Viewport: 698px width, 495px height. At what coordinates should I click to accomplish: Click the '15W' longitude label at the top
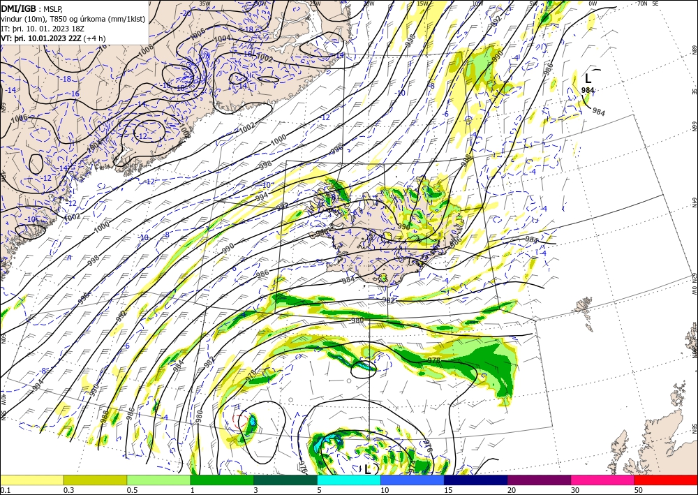point(423,3)
